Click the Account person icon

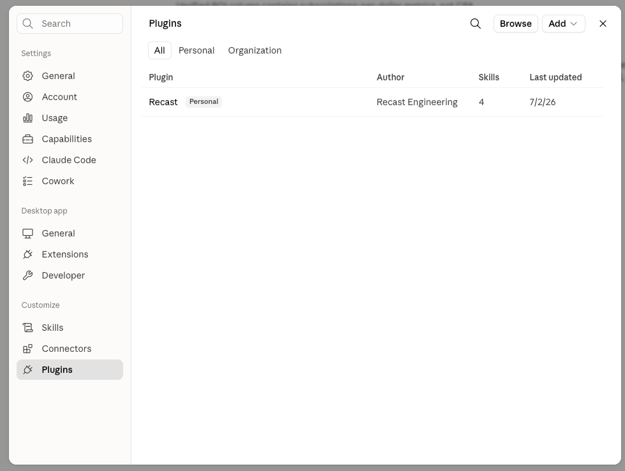[x=27, y=97]
